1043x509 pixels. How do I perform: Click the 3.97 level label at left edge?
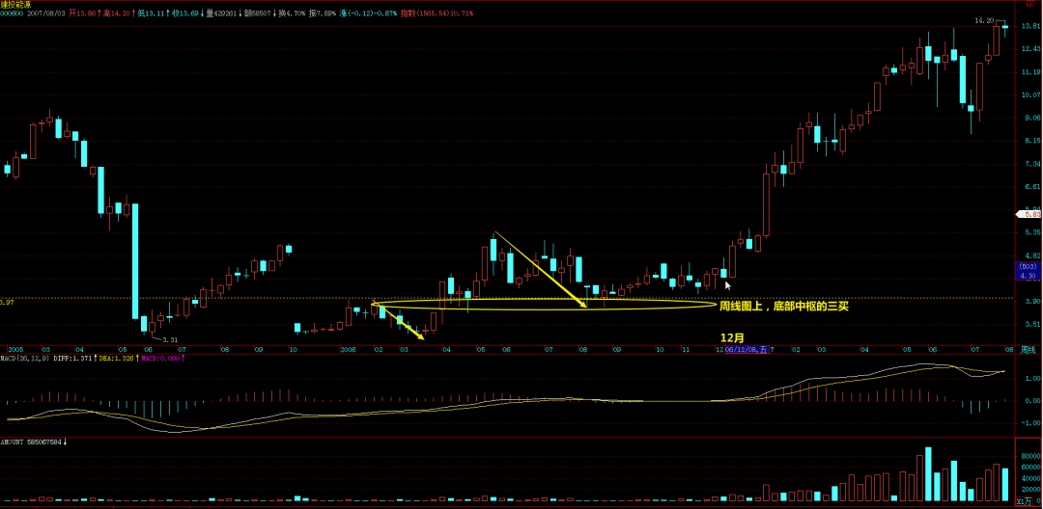pyautogui.click(x=7, y=303)
